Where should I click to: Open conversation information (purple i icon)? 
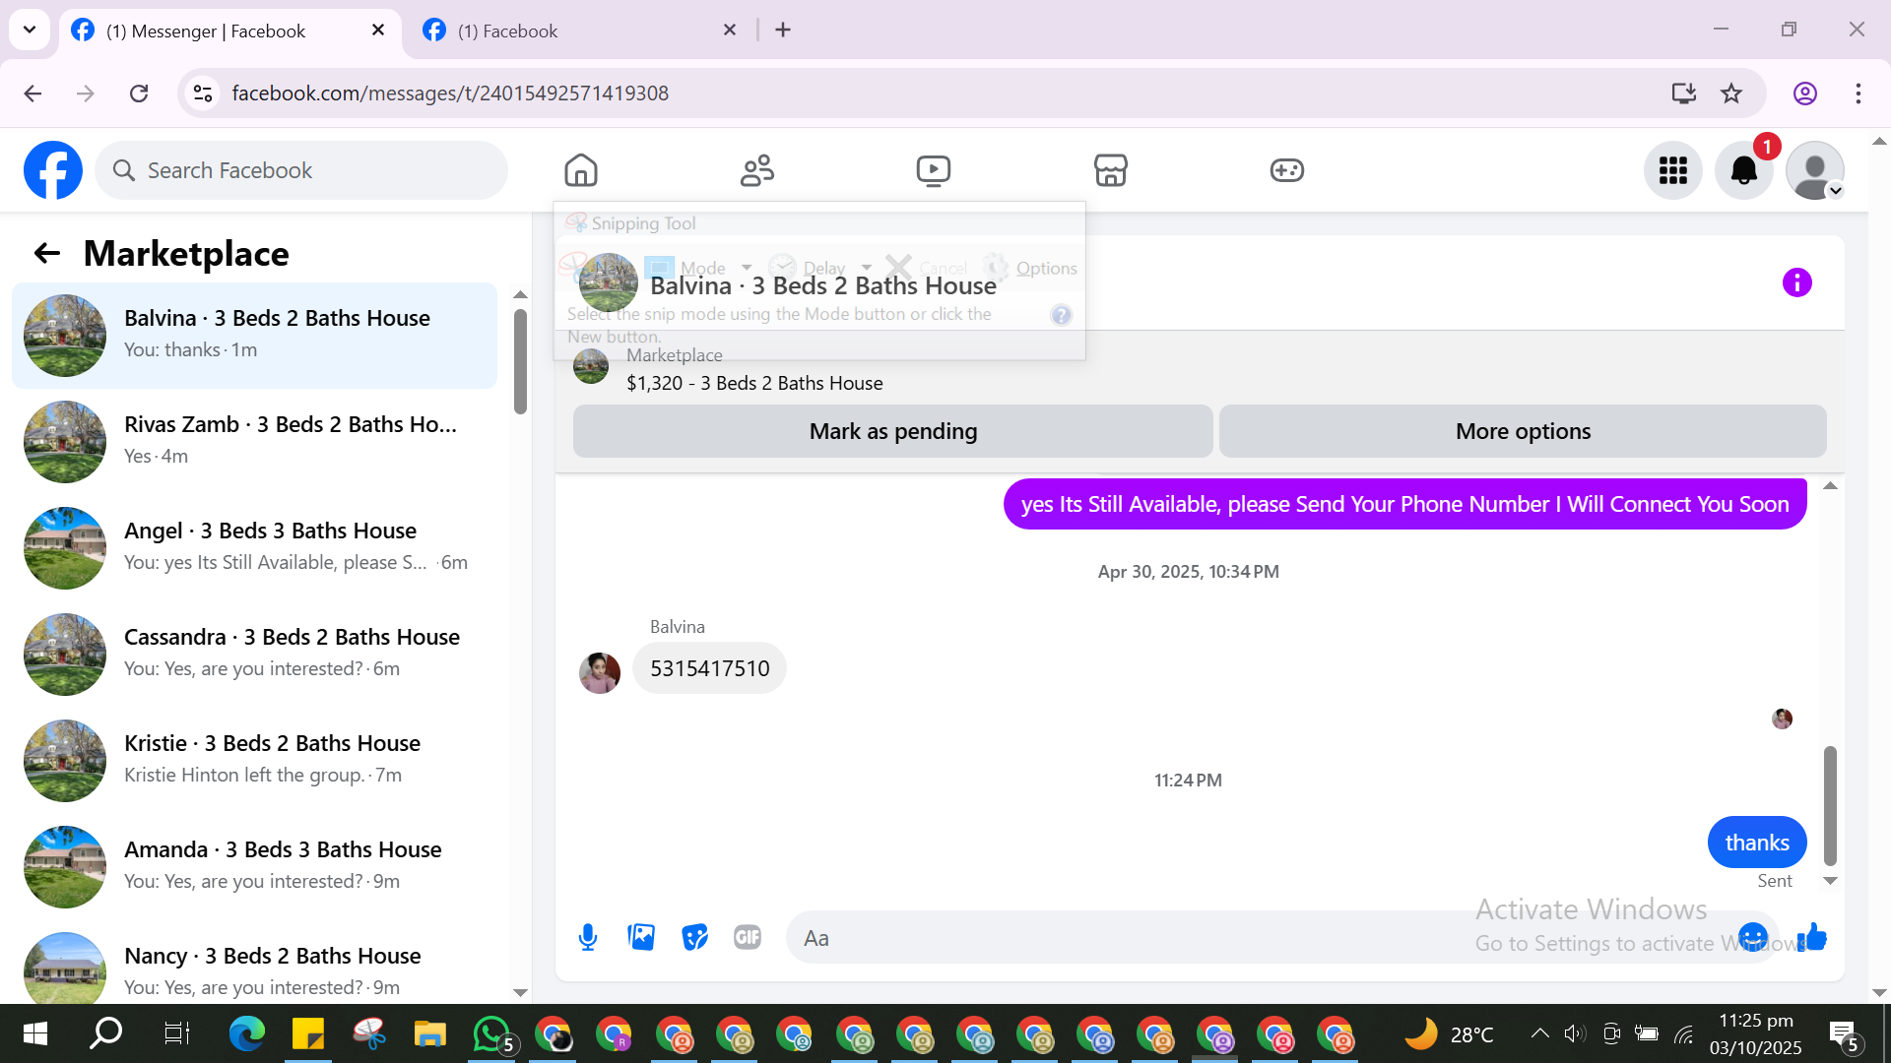[x=1797, y=283]
